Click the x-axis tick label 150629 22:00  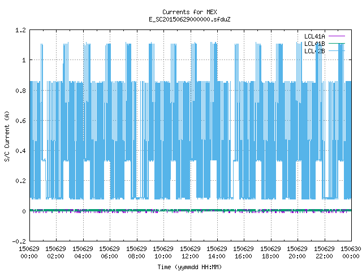[324, 253]
